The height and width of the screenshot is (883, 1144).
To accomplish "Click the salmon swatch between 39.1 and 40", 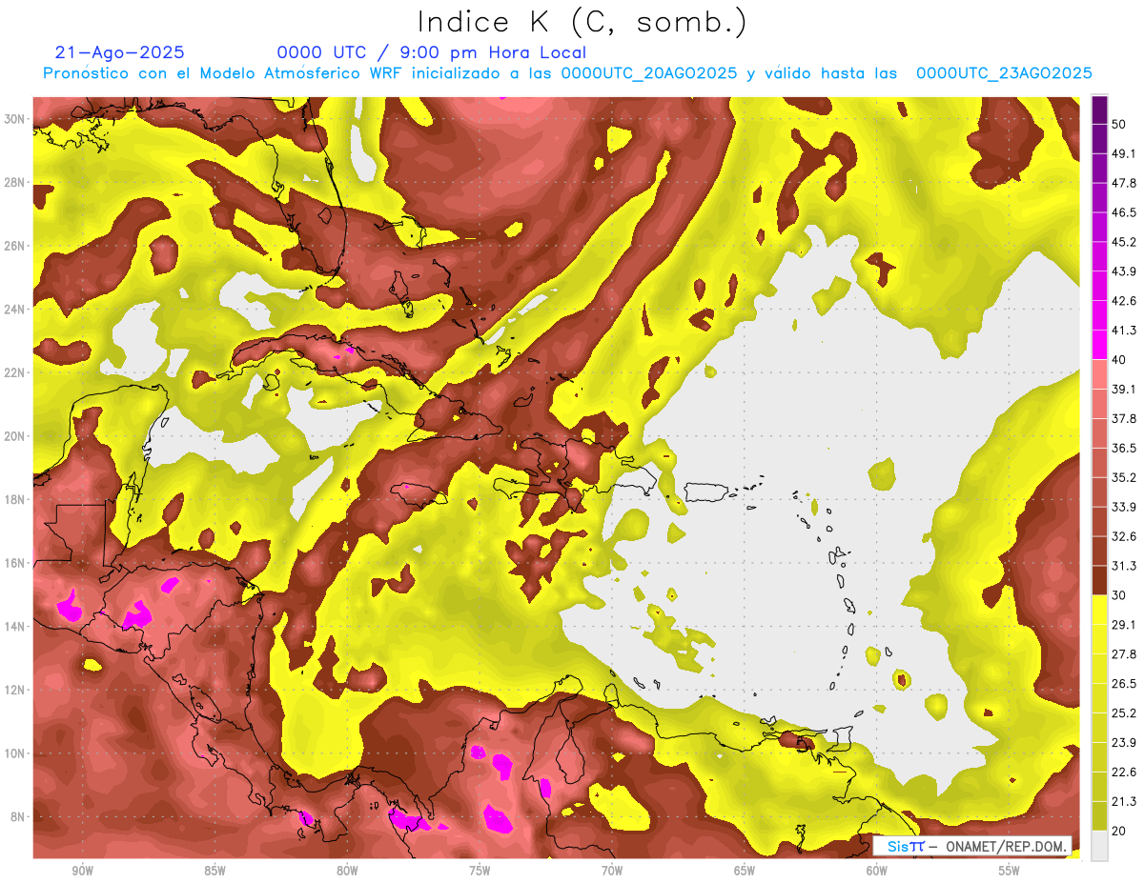I will pyautogui.click(x=1099, y=374).
